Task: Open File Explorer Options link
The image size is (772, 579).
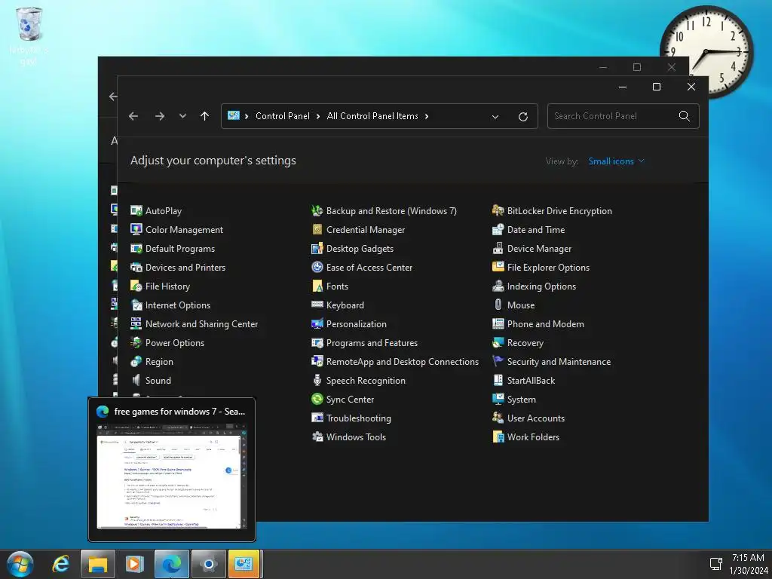Action: [548, 268]
